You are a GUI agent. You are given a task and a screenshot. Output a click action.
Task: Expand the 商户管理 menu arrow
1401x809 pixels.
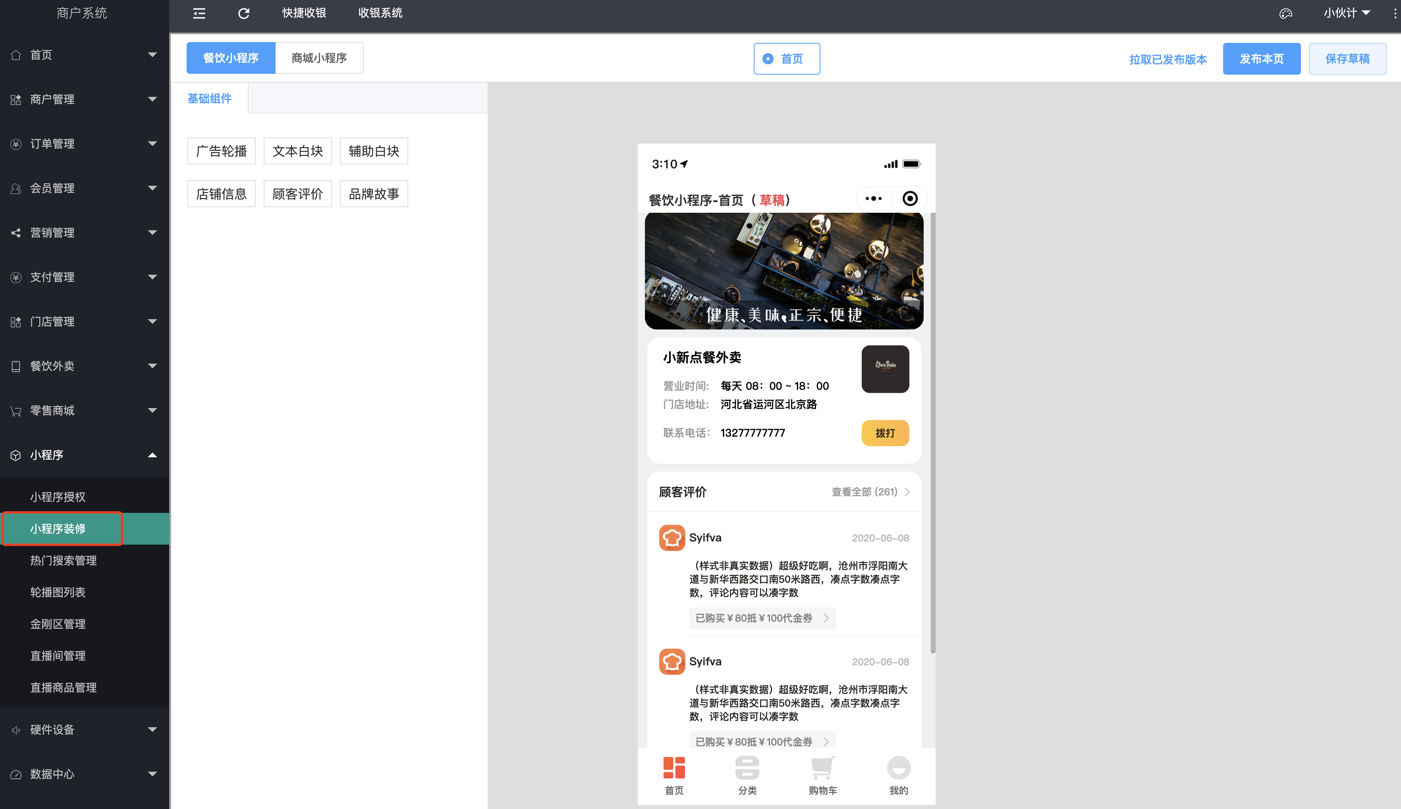152,99
